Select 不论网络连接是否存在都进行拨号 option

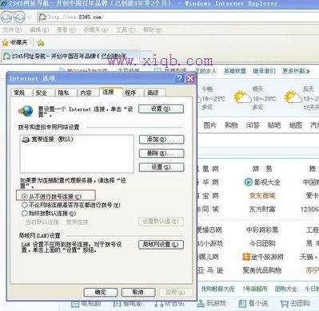click(25, 205)
